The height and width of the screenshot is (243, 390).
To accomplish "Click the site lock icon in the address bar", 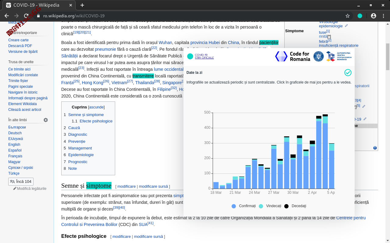I will [x=38, y=16].
